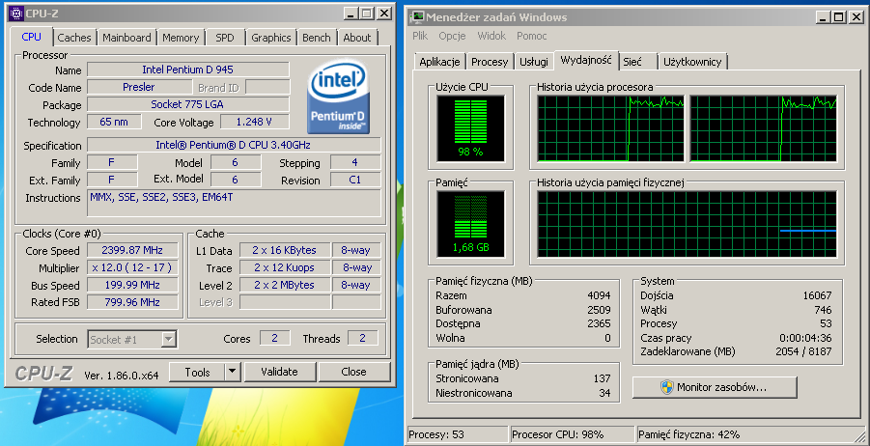
Task: Click the Revision value C1
Action: 355,180
